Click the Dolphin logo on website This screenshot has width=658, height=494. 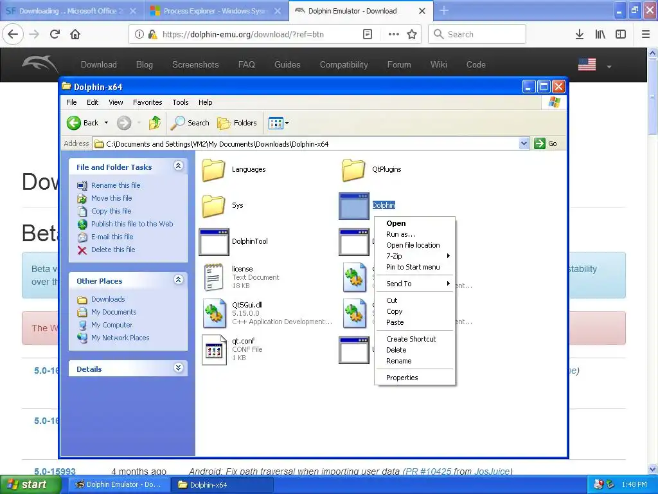(40, 64)
